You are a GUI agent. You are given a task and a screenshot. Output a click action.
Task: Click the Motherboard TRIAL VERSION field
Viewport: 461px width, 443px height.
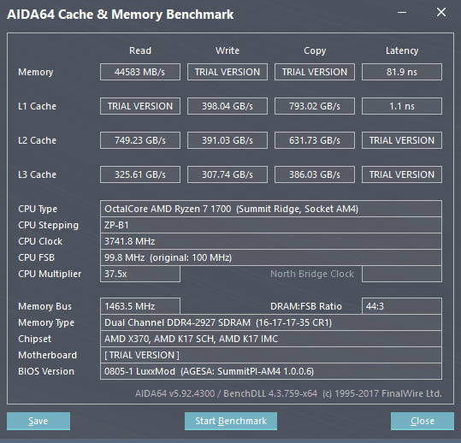coord(271,355)
